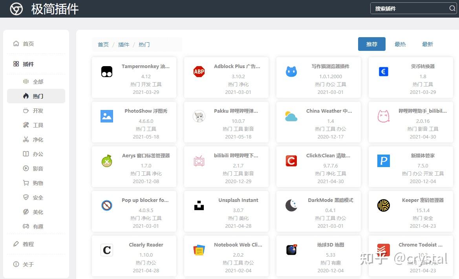This screenshot has height=279, width=459.
Task: Open the Unsplash Instant title
Action: click(238, 200)
